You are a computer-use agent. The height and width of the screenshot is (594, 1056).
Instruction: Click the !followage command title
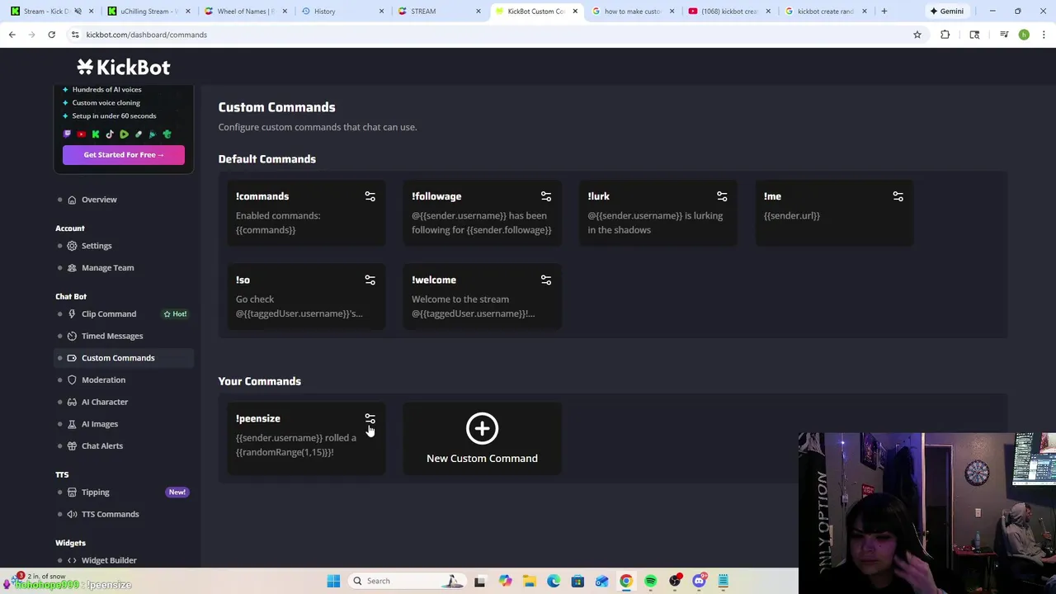pos(436,196)
